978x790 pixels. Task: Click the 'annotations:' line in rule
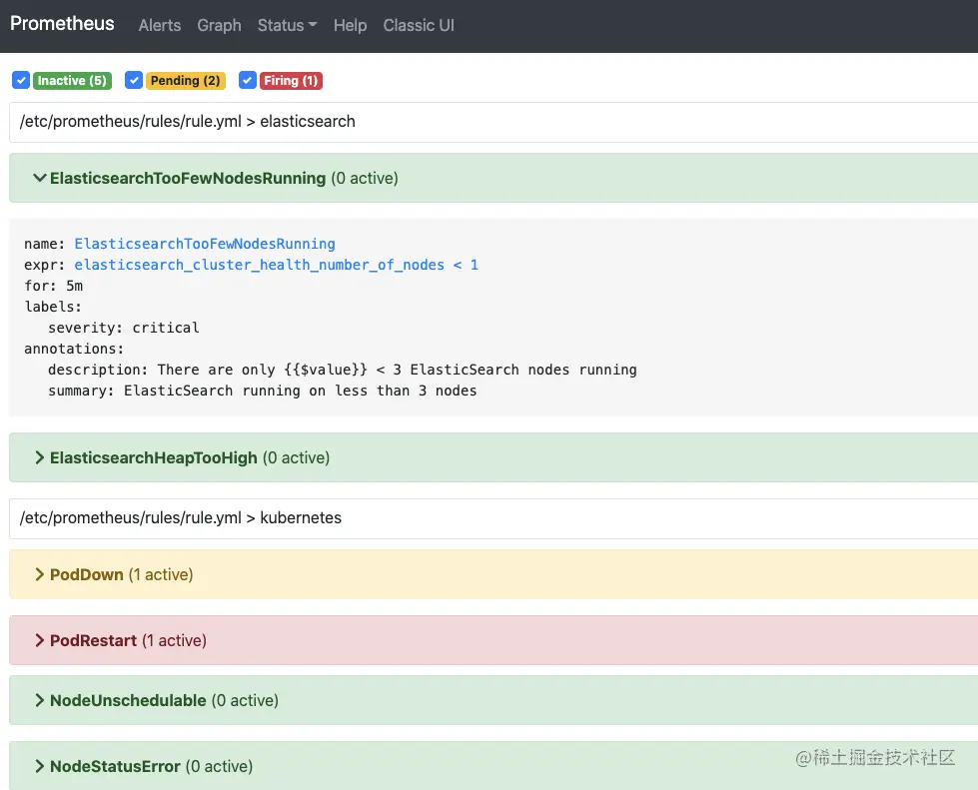pyautogui.click(x=74, y=349)
